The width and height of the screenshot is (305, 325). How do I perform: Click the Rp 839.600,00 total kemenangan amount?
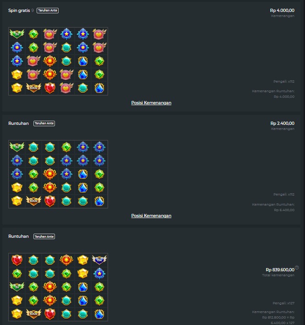pyautogui.click(x=280, y=269)
